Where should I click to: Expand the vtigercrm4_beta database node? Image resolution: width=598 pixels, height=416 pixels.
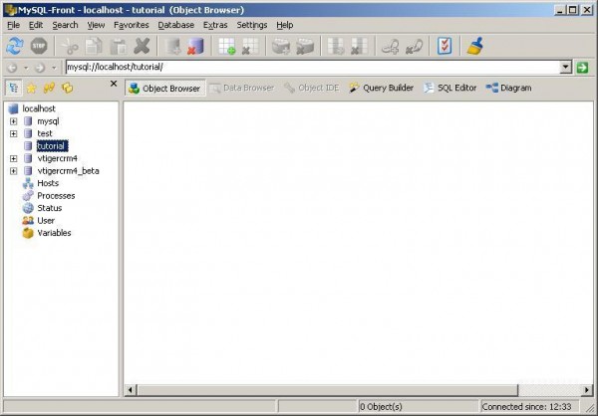tap(13, 171)
